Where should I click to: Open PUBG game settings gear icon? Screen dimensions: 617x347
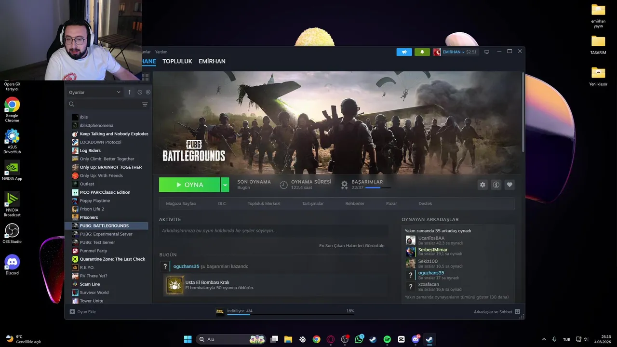tap(483, 185)
